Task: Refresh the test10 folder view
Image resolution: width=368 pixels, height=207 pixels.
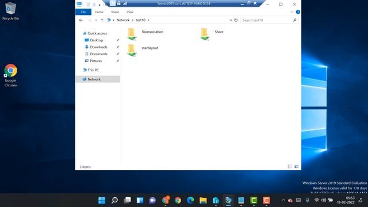Action: 236,20
